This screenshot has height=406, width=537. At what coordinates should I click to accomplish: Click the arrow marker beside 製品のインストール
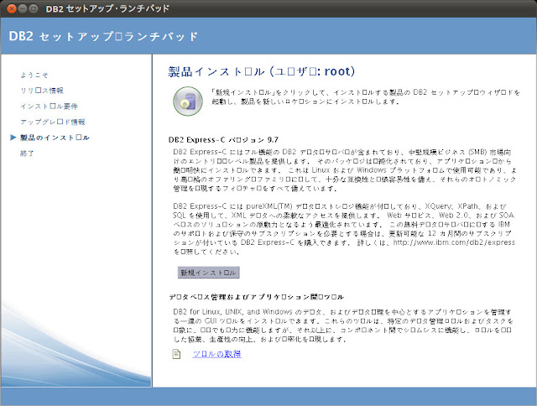[13, 138]
